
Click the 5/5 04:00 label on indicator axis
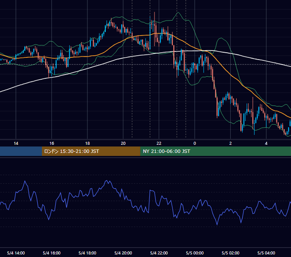pyautogui.click(x=266, y=253)
